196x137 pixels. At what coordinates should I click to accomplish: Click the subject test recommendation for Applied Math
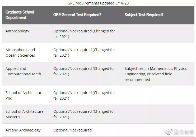coord(156,74)
